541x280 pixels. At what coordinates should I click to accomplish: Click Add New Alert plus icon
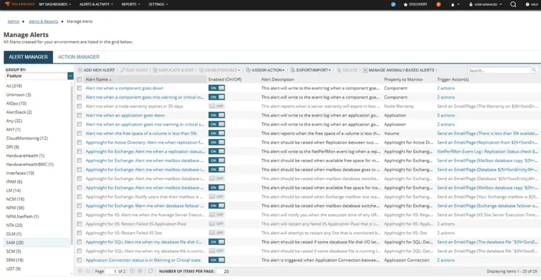click(80, 70)
